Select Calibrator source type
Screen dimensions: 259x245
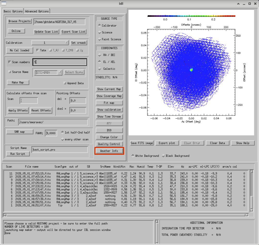click(x=99, y=26)
